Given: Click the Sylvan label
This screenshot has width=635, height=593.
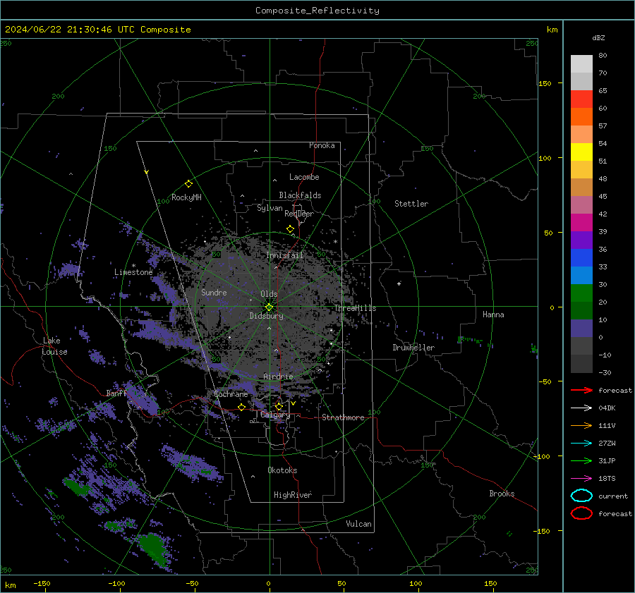Looking at the screenshot, I should (270, 208).
